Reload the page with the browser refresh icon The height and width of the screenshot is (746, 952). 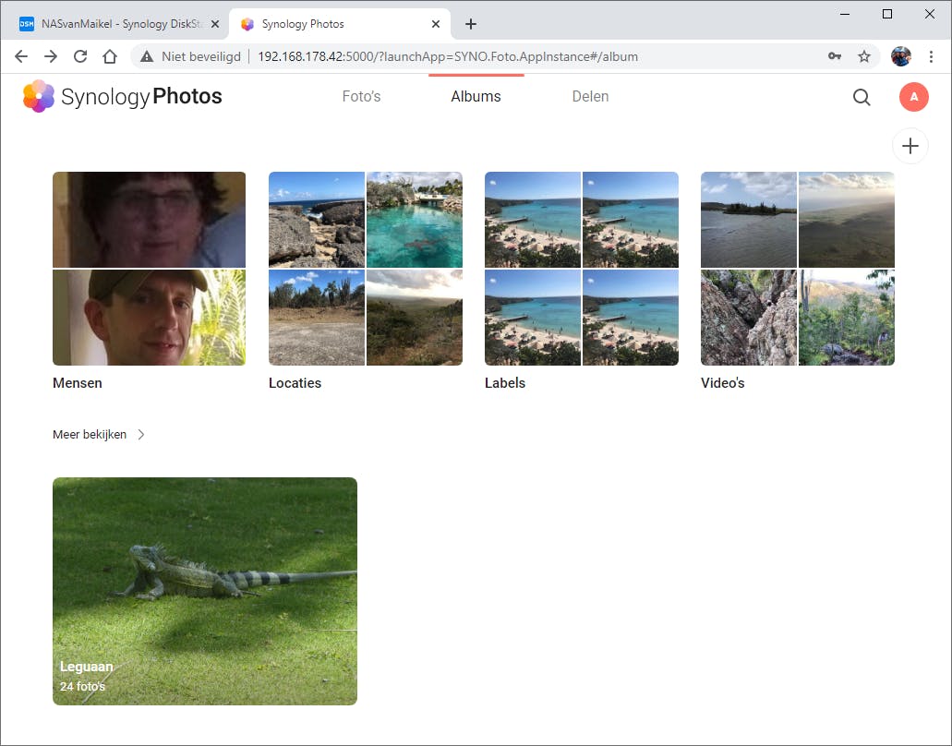(80, 56)
